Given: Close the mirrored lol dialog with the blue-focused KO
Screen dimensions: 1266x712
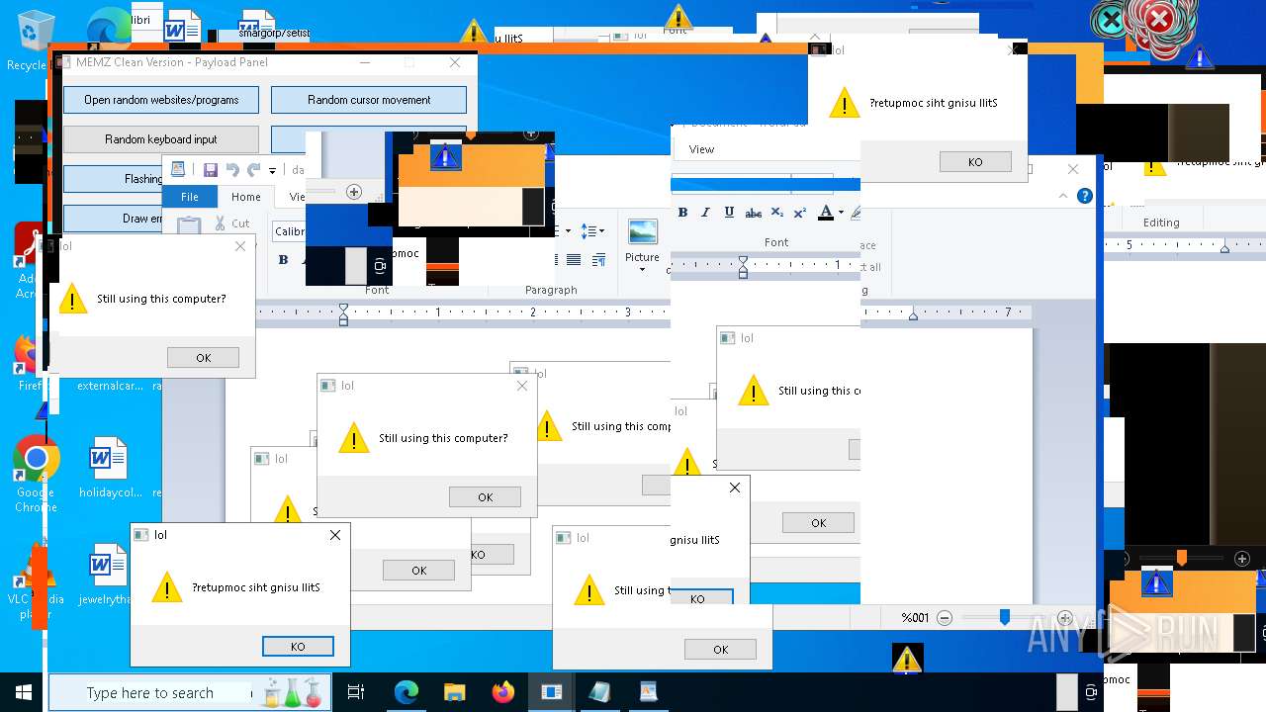Looking at the screenshot, I should pyautogui.click(x=335, y=535).
